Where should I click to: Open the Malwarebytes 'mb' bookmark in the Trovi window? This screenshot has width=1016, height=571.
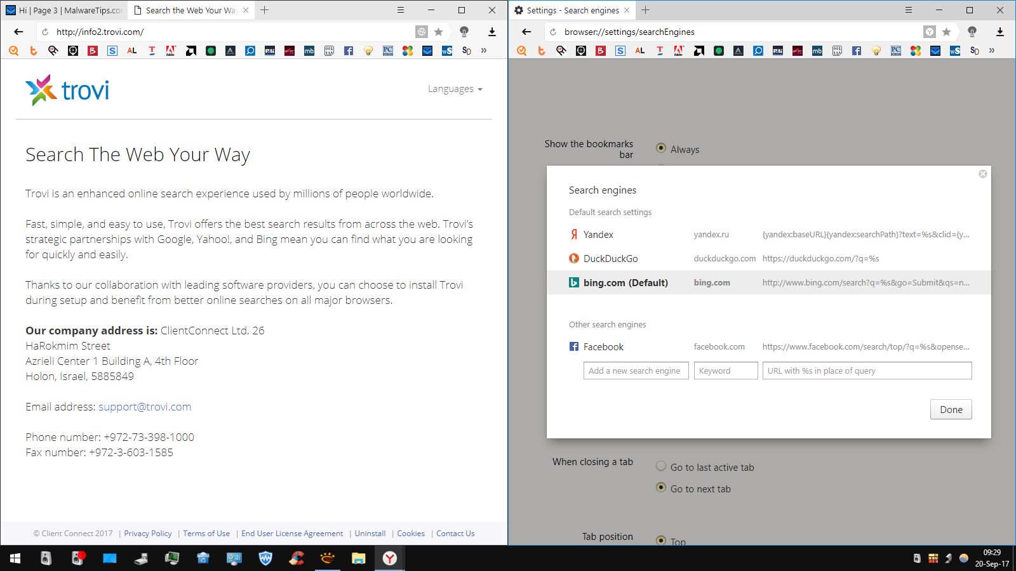pyautogui.click(x=309, y=51)
